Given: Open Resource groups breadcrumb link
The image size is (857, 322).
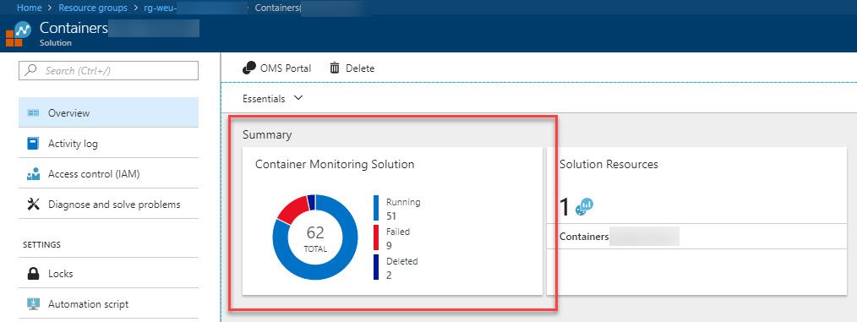Looking at the screenshot, I should tap(92, 8).
